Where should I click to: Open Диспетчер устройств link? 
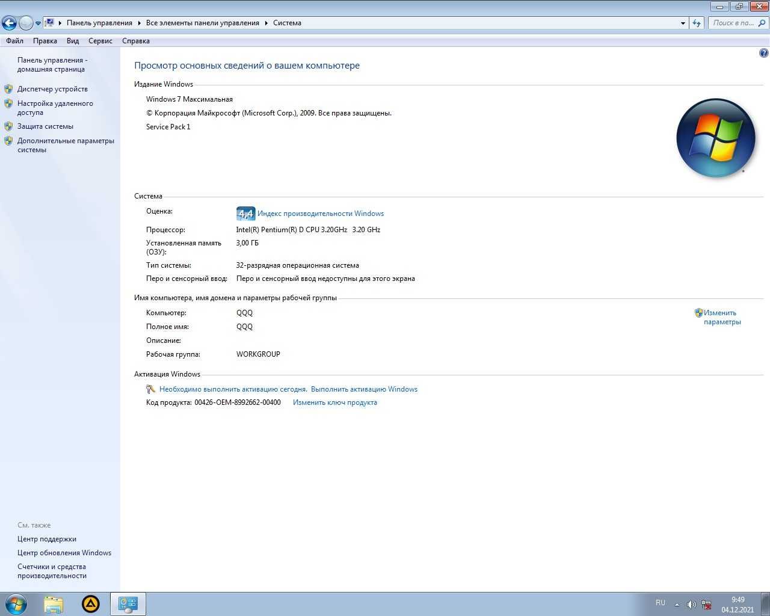pos(52,89)
